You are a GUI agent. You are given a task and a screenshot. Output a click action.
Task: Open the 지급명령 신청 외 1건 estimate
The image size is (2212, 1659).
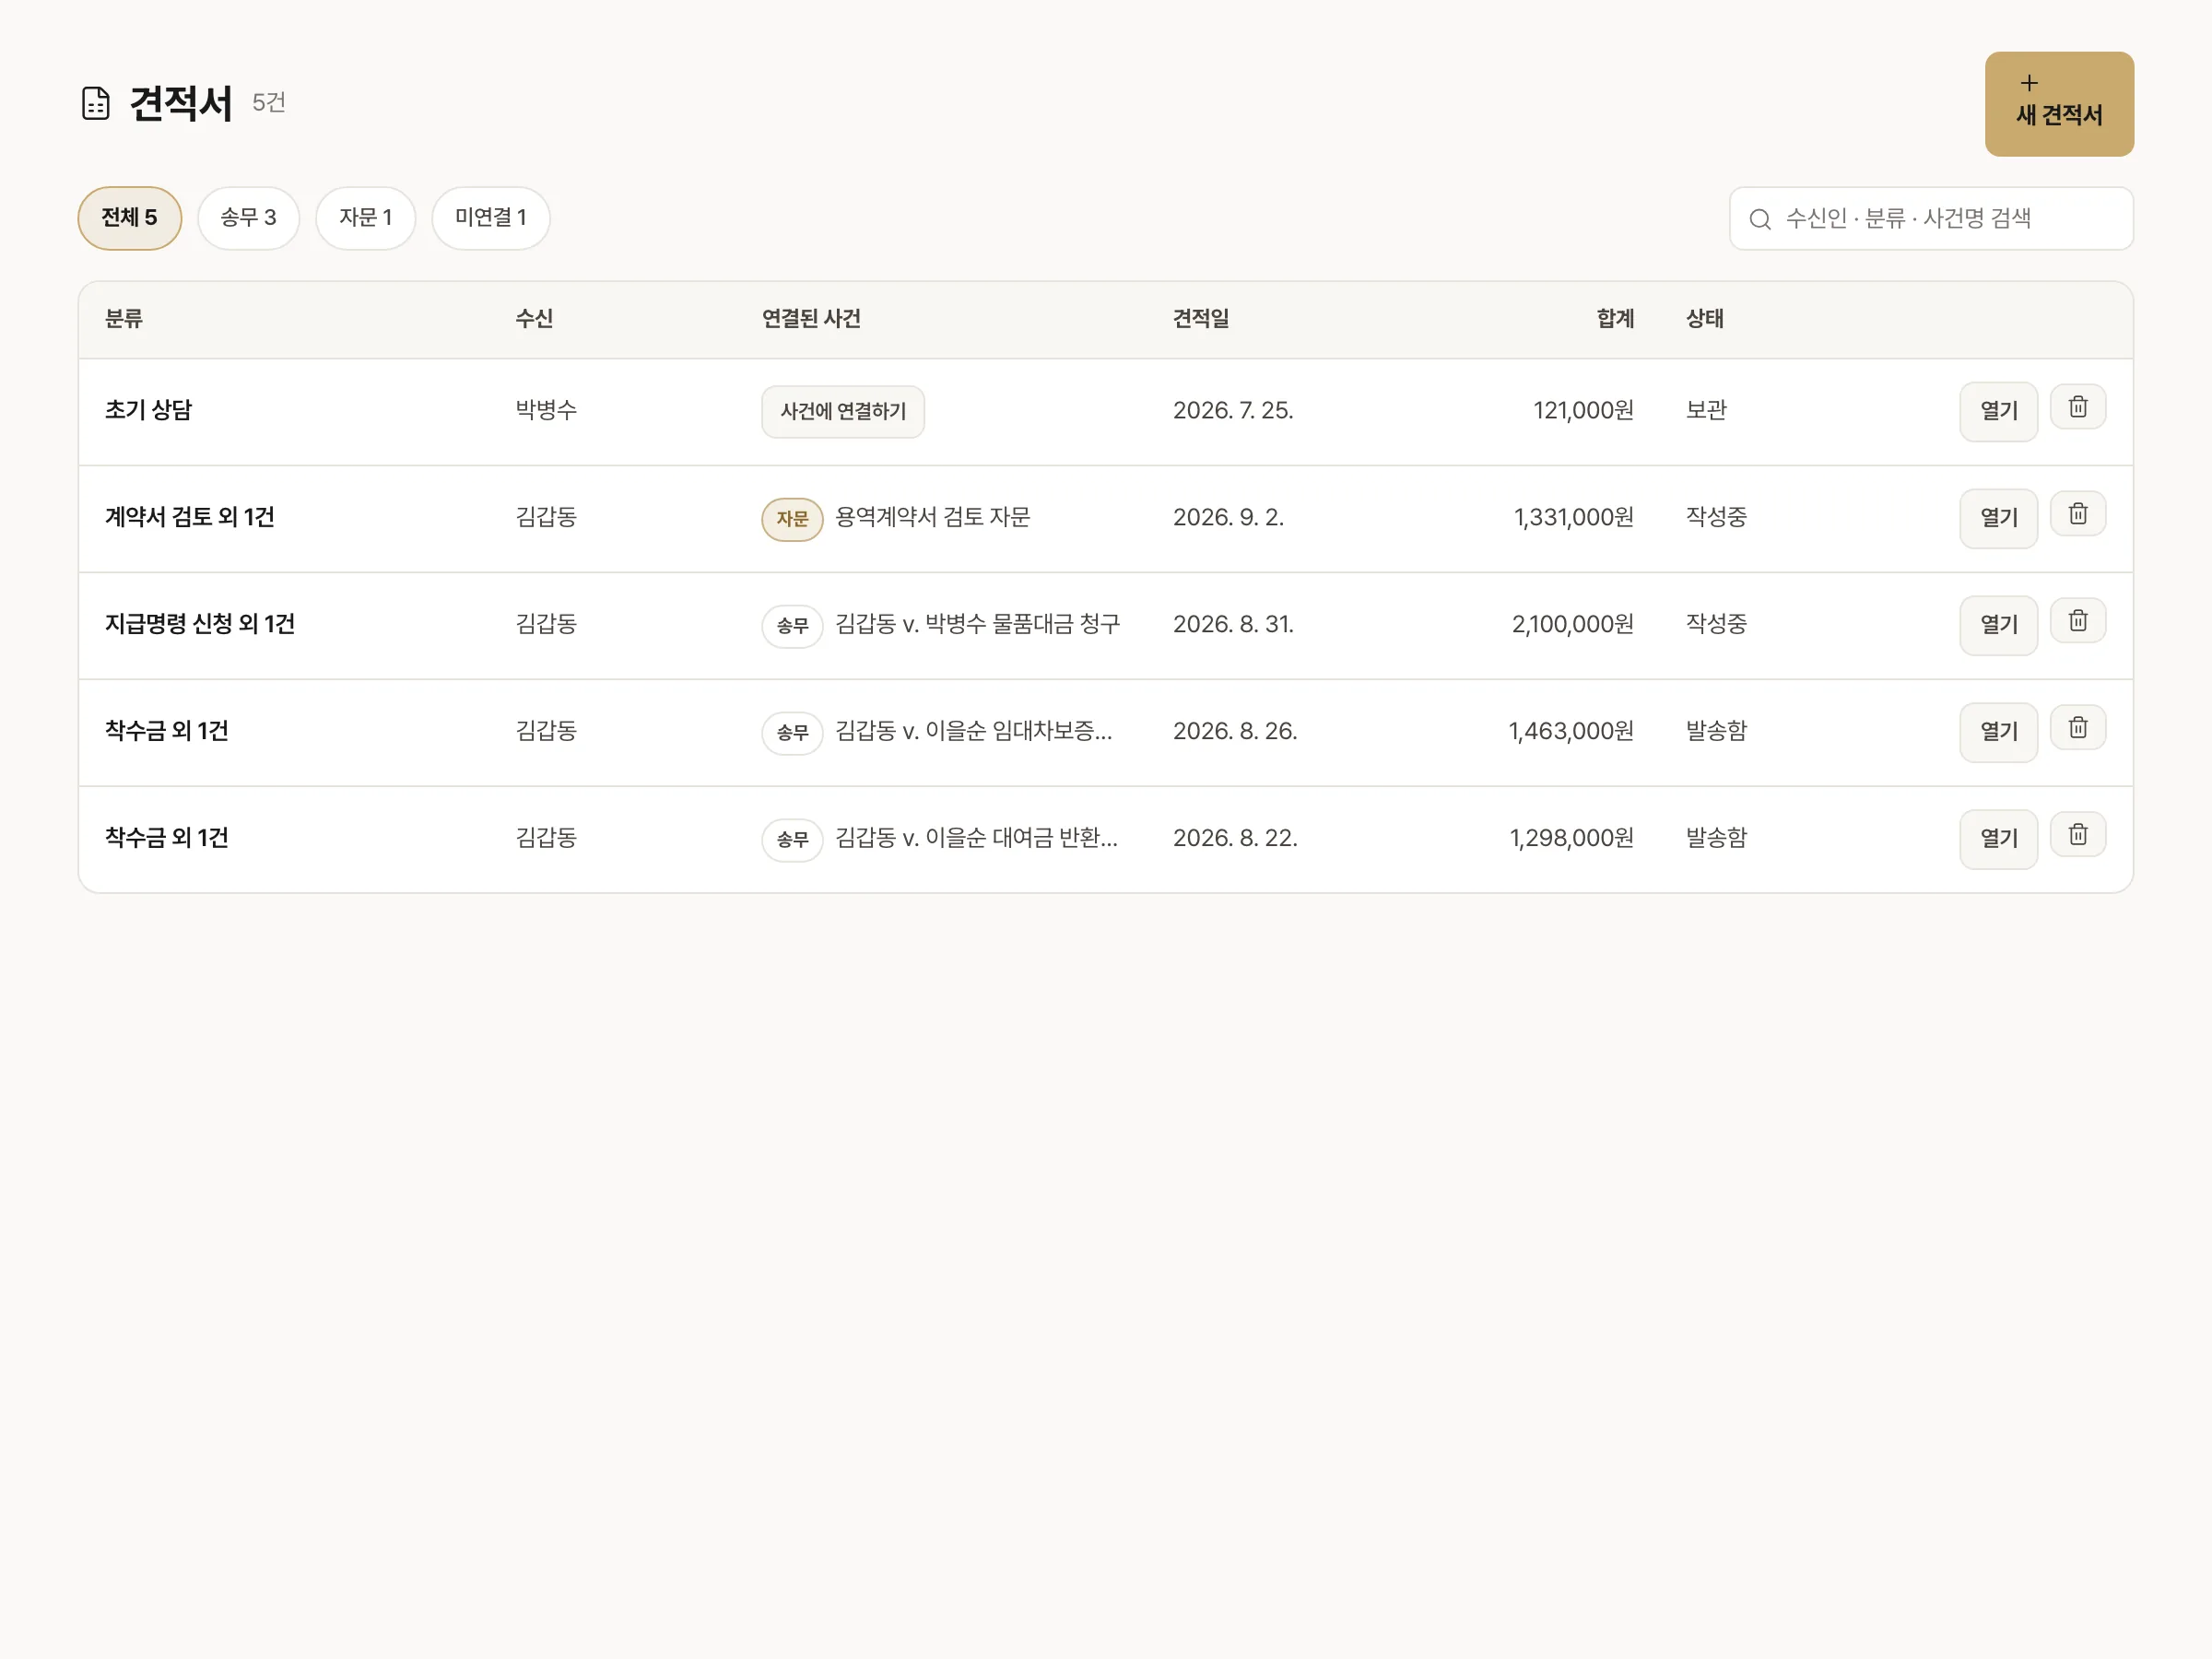[1998, 625]
